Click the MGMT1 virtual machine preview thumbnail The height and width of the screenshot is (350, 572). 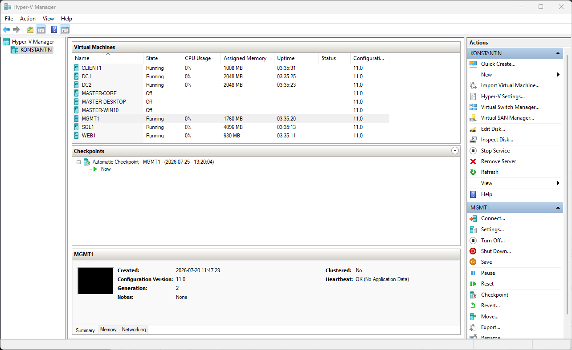pos(95,281)
